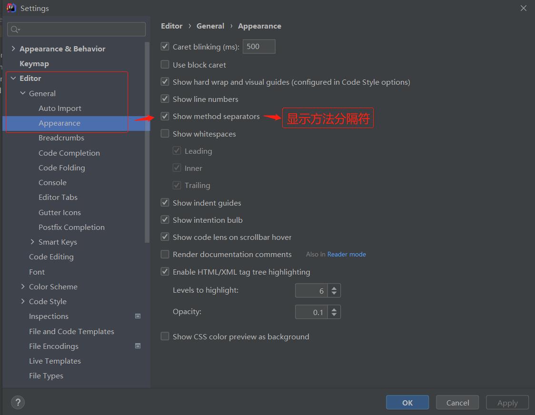535x415 pixels.
Task: Click the project-level icon beside Inspections
Action: tap(138, 316)
